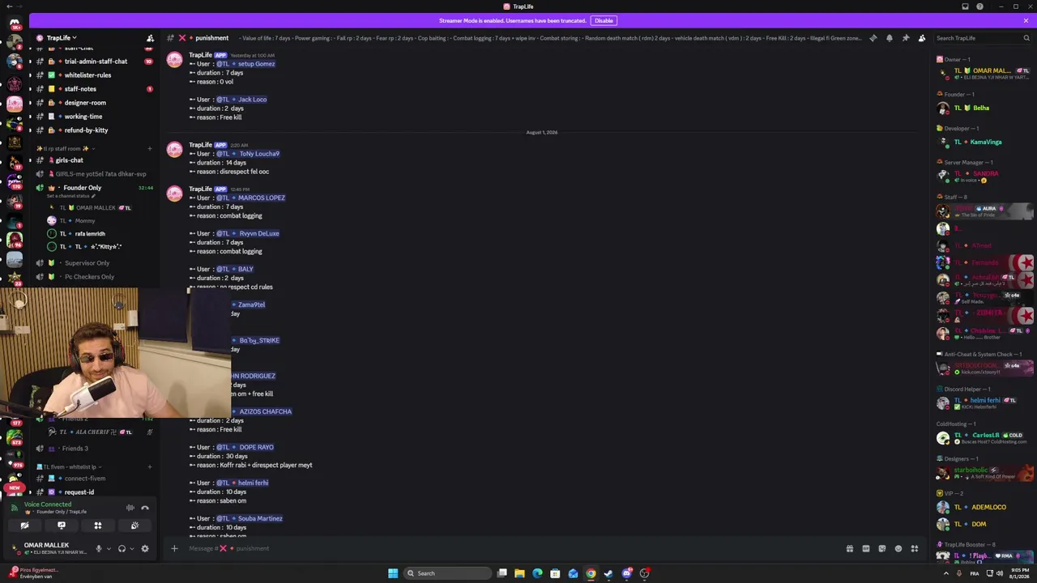The image size is (1037, 583).
Task: Toggle the member list panel
Action: coord(922,38)
